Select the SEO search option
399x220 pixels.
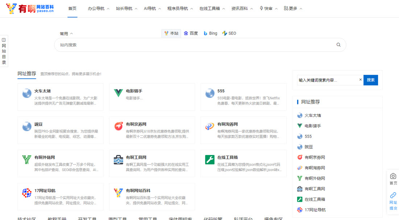229,33
